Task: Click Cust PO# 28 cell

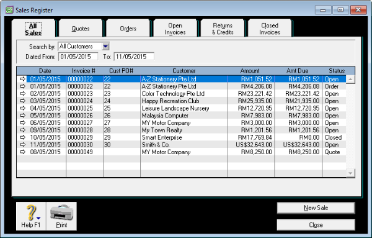Action: [107, 130]
